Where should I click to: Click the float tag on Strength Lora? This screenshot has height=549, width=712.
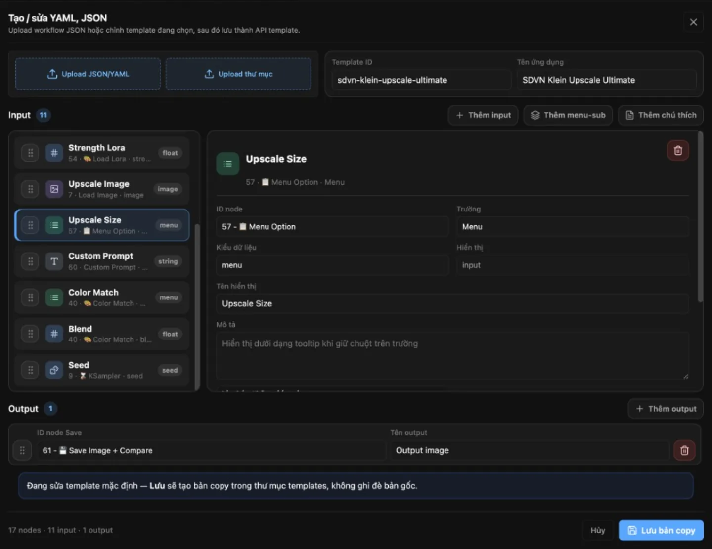(x=170, y=153)
